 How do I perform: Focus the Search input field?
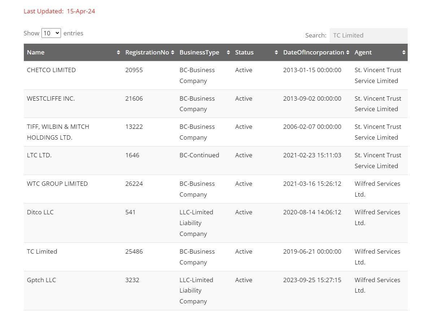pos(368,35)
